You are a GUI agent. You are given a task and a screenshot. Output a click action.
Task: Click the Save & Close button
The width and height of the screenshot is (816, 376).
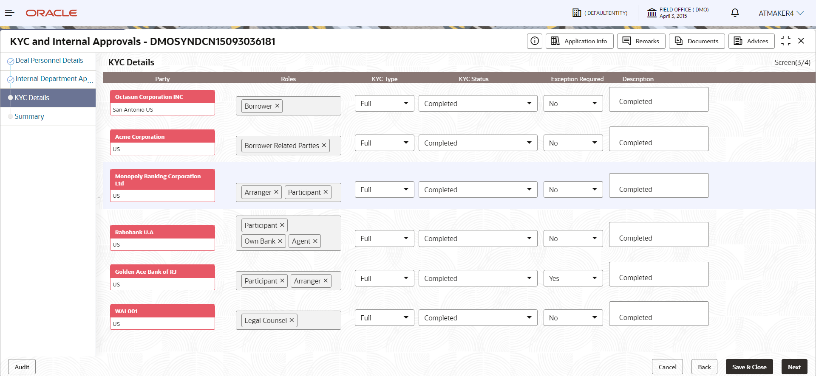pyautogui.click(x=749, y=367)
